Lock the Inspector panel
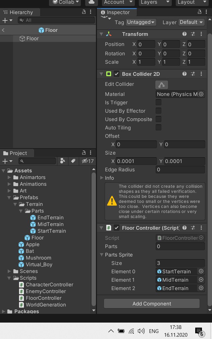Image resolution: width=212 pixels, height=339 pixels. pyautogui.click(x=200, y=12)
